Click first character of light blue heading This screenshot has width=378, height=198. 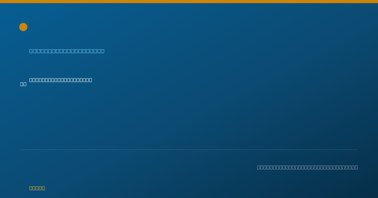coord(31,51)
